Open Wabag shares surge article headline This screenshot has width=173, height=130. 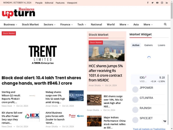coord(55,97)
